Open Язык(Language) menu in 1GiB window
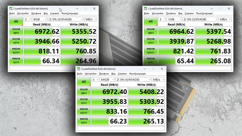This screenshot has width=242, height=136. (204, 14)
